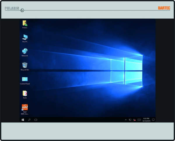Screen dimensions: 175x141
Task: Open the Polaris user folder icon
Action: pyautogui.click(x=25, y=23)
